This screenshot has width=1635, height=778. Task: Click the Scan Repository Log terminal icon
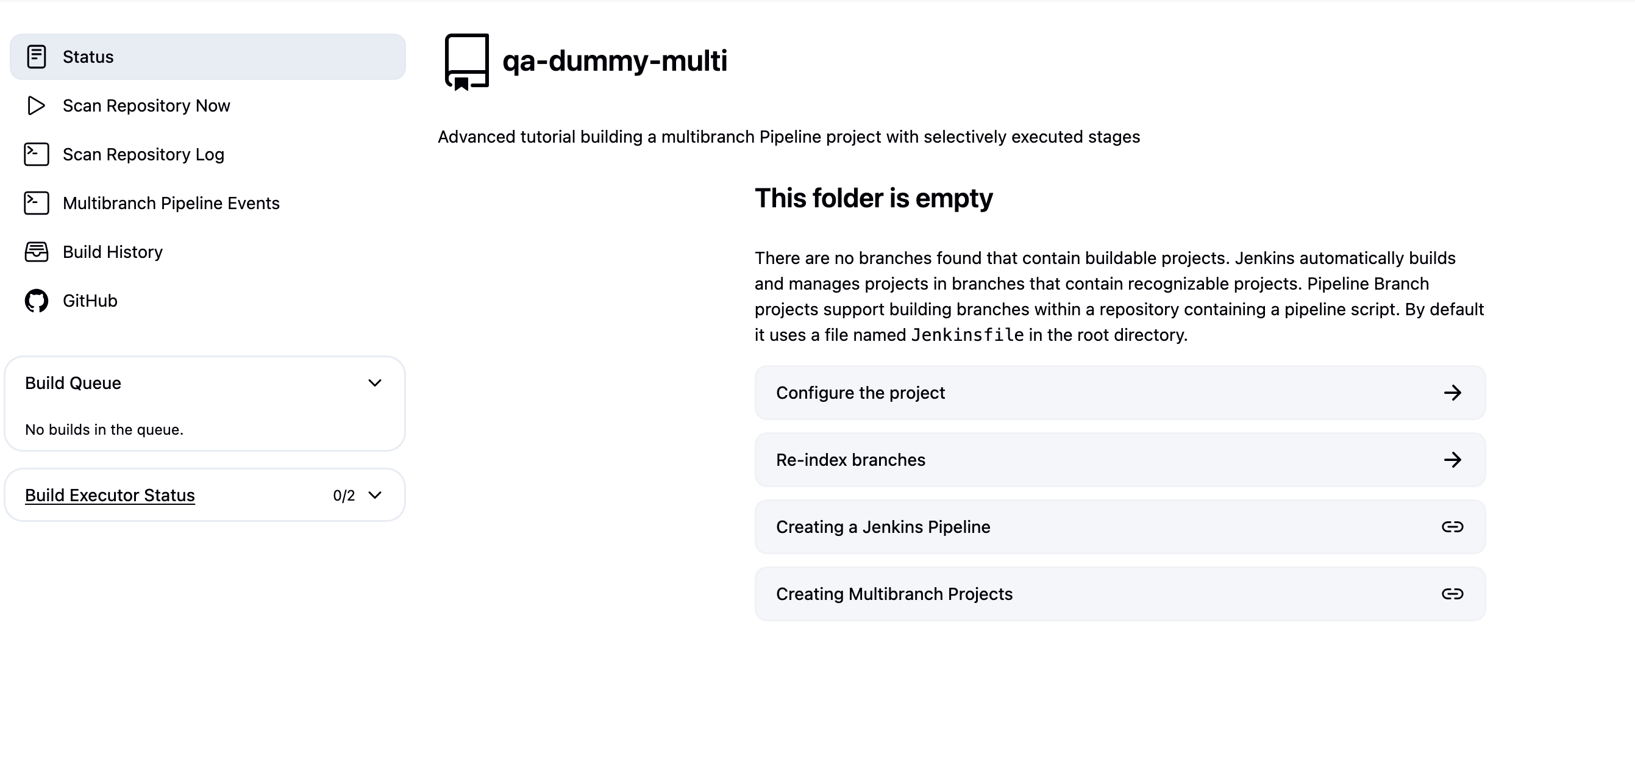pos(36,154)
